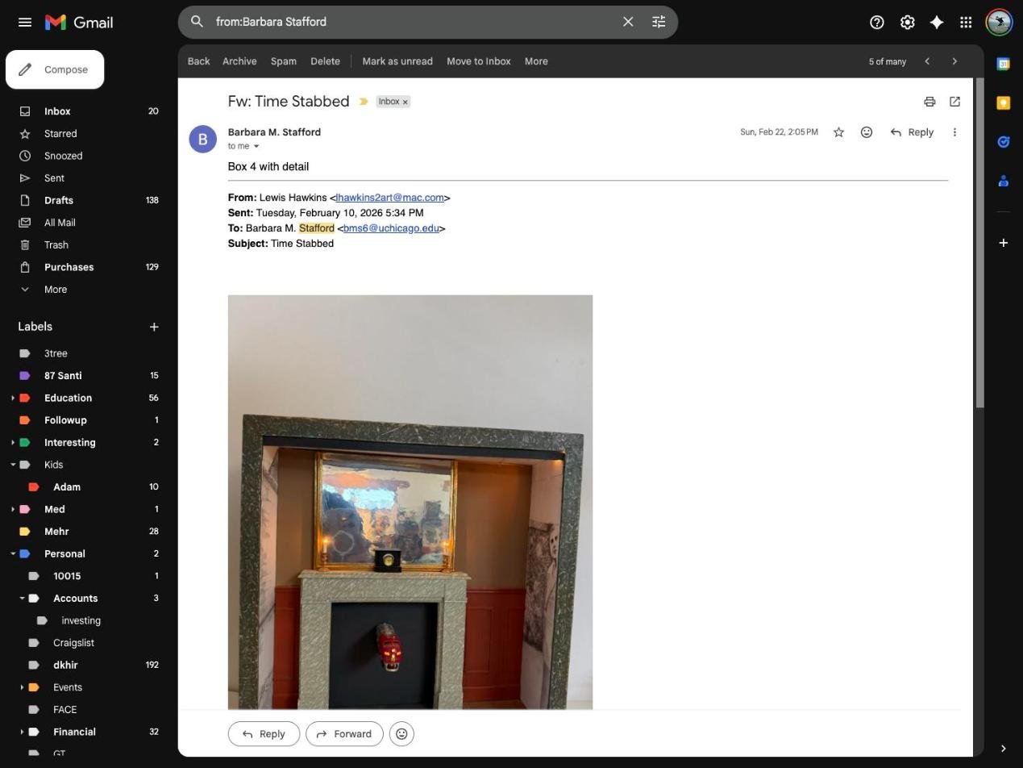Forward this email
This screenshot has height=768, width=1023.
pyautogui.click(x=344, y=734)
